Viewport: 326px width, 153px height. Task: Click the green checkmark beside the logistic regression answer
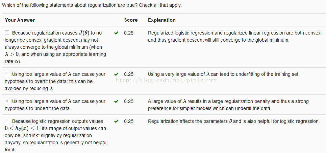click(116, 121)
